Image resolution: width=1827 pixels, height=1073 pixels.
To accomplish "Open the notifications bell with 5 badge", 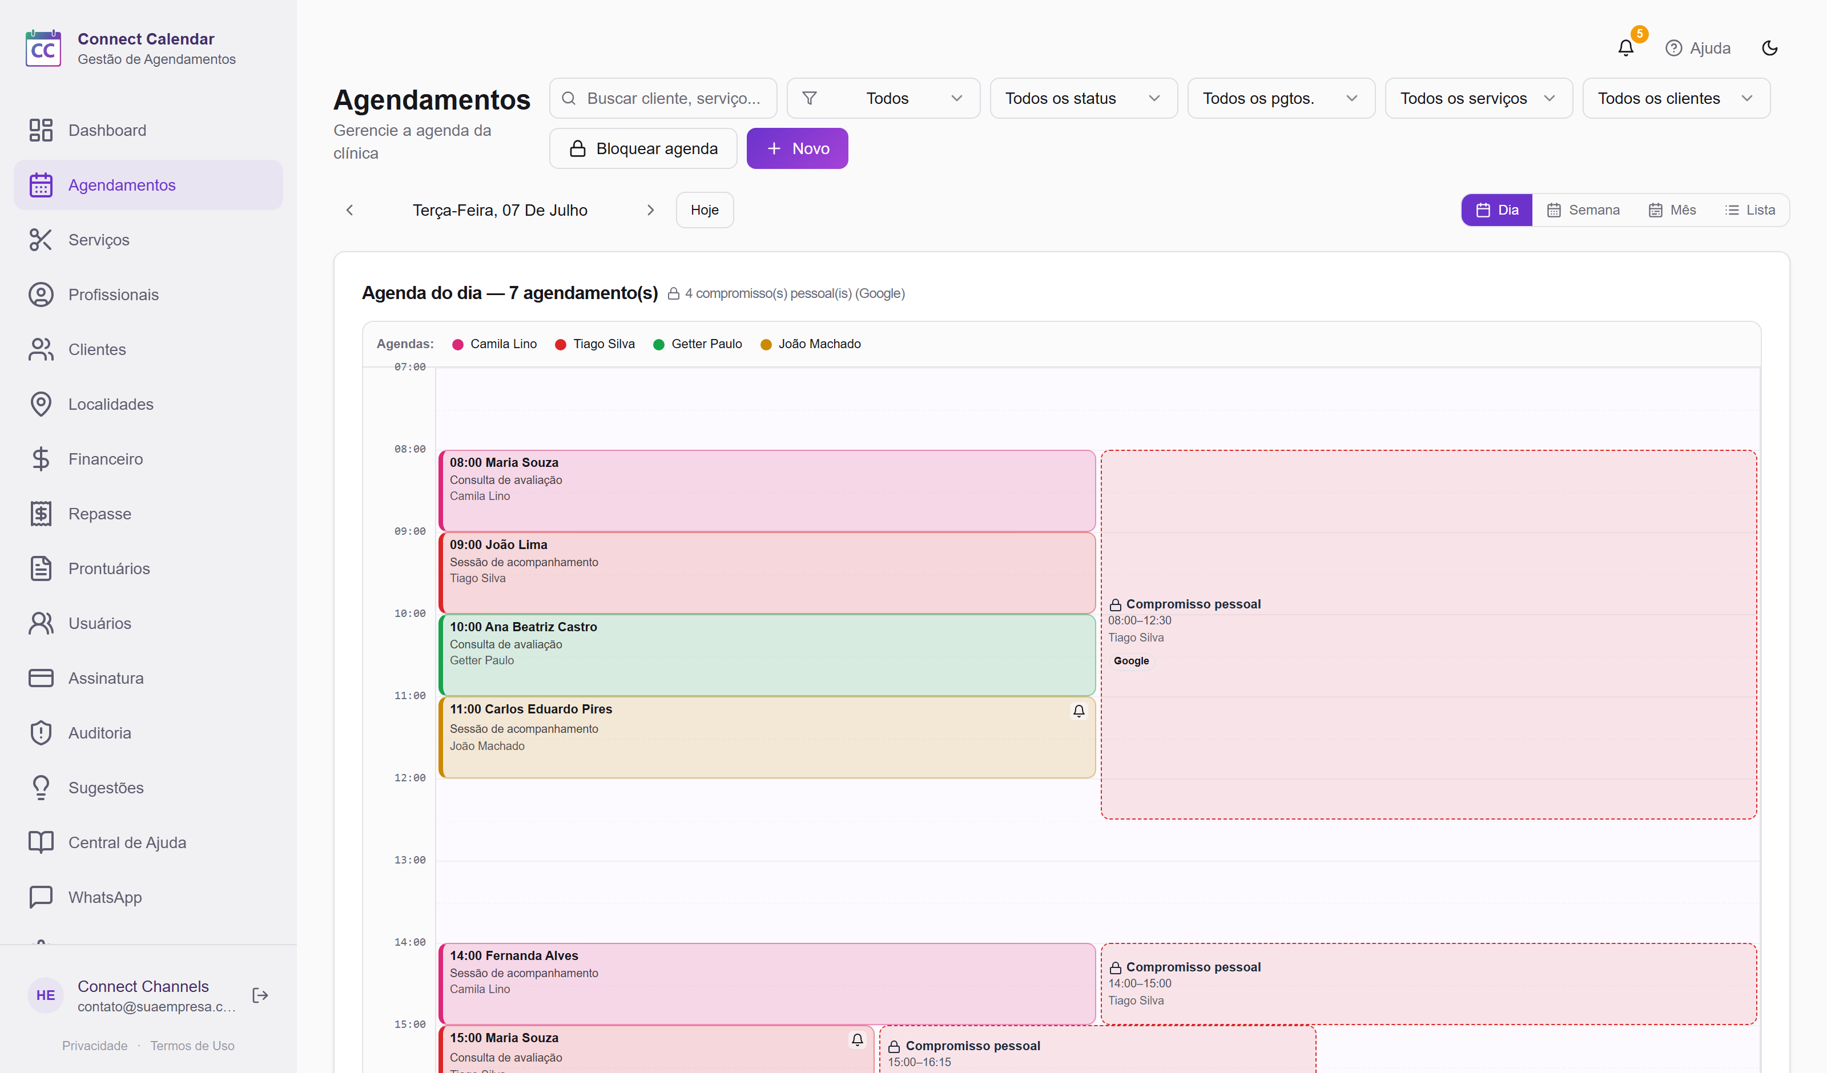I will pyautogui.click(x=1626, y=48).
